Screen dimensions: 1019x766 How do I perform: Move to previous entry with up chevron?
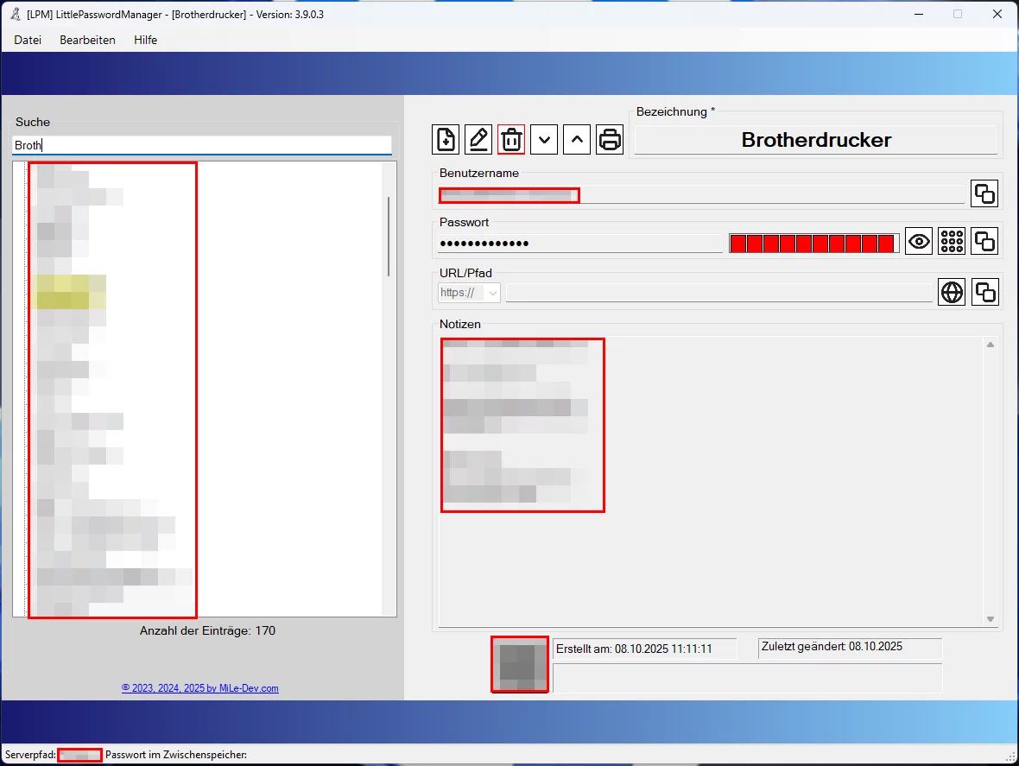[577, 139]
